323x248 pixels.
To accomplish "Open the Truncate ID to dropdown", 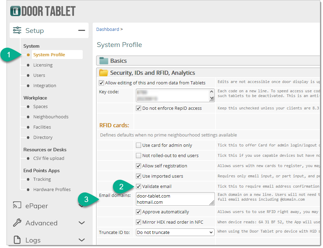I will click(x=175, y=232).
